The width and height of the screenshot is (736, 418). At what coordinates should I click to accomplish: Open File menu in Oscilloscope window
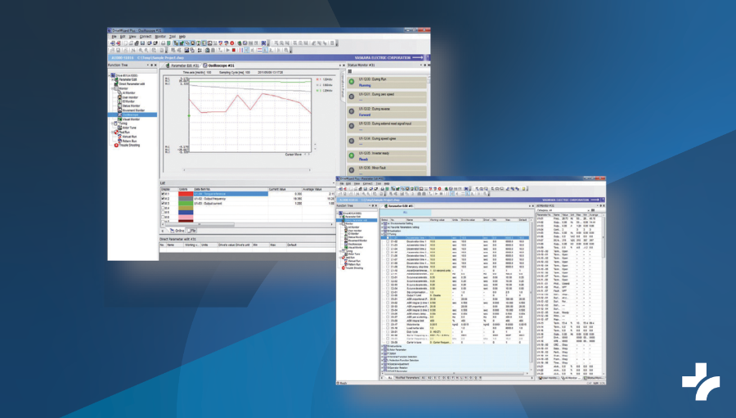coord(114,37)
